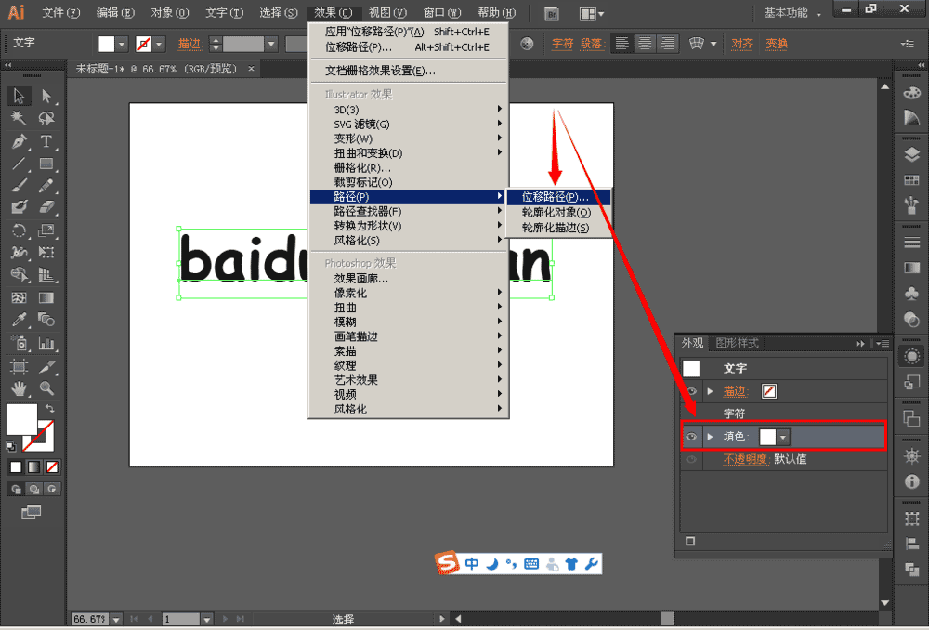
Task: Click the 不透明度 opacity link
Action: [x=745, y=459]
